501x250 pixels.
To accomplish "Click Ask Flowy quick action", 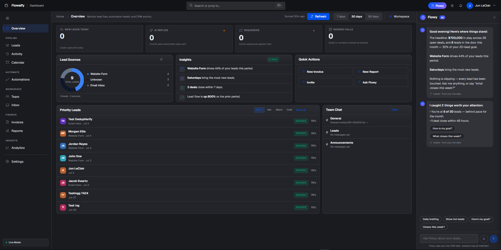I will [381, 82].
